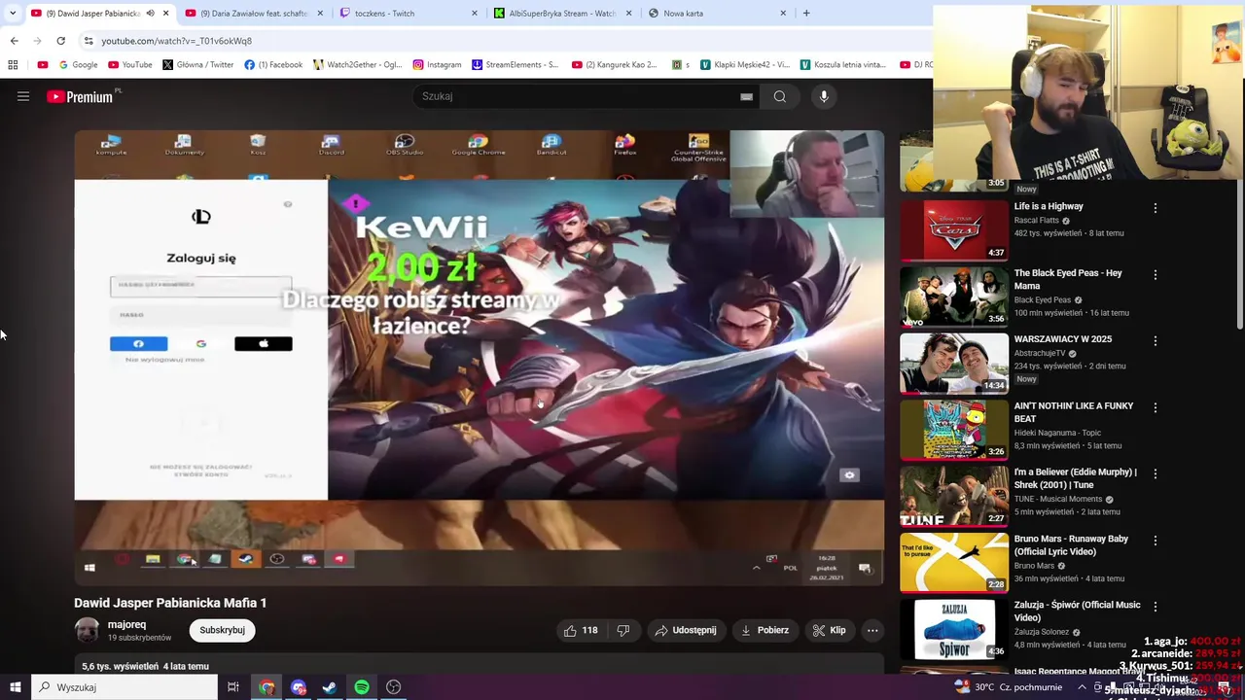Open options menu for Life is a Highway
Image resolution: width=1245 pixels, height=700 pixels.
pyautogui.click(x=1155, y=208)
